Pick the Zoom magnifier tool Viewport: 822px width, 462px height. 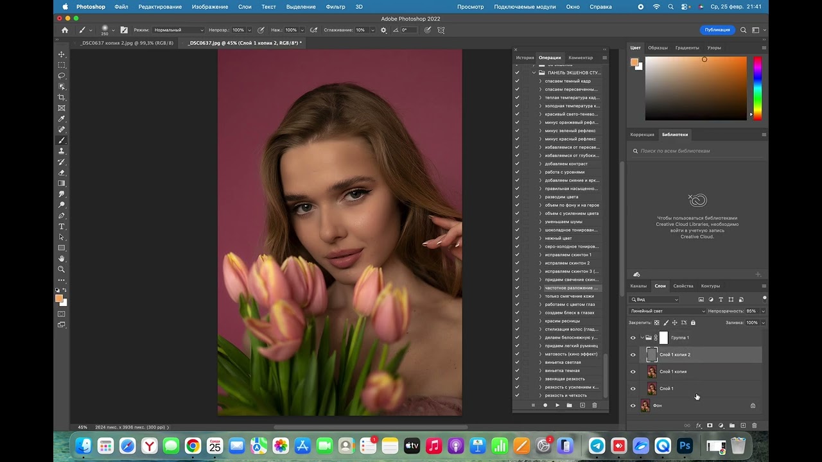point(62,269)
